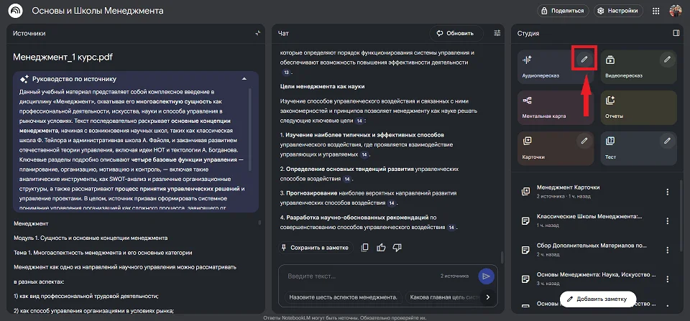Click the Studio notes list scrollbar
Image resolution: width=690 pixels, height=321 pixels.
click(x=681, y=215)
